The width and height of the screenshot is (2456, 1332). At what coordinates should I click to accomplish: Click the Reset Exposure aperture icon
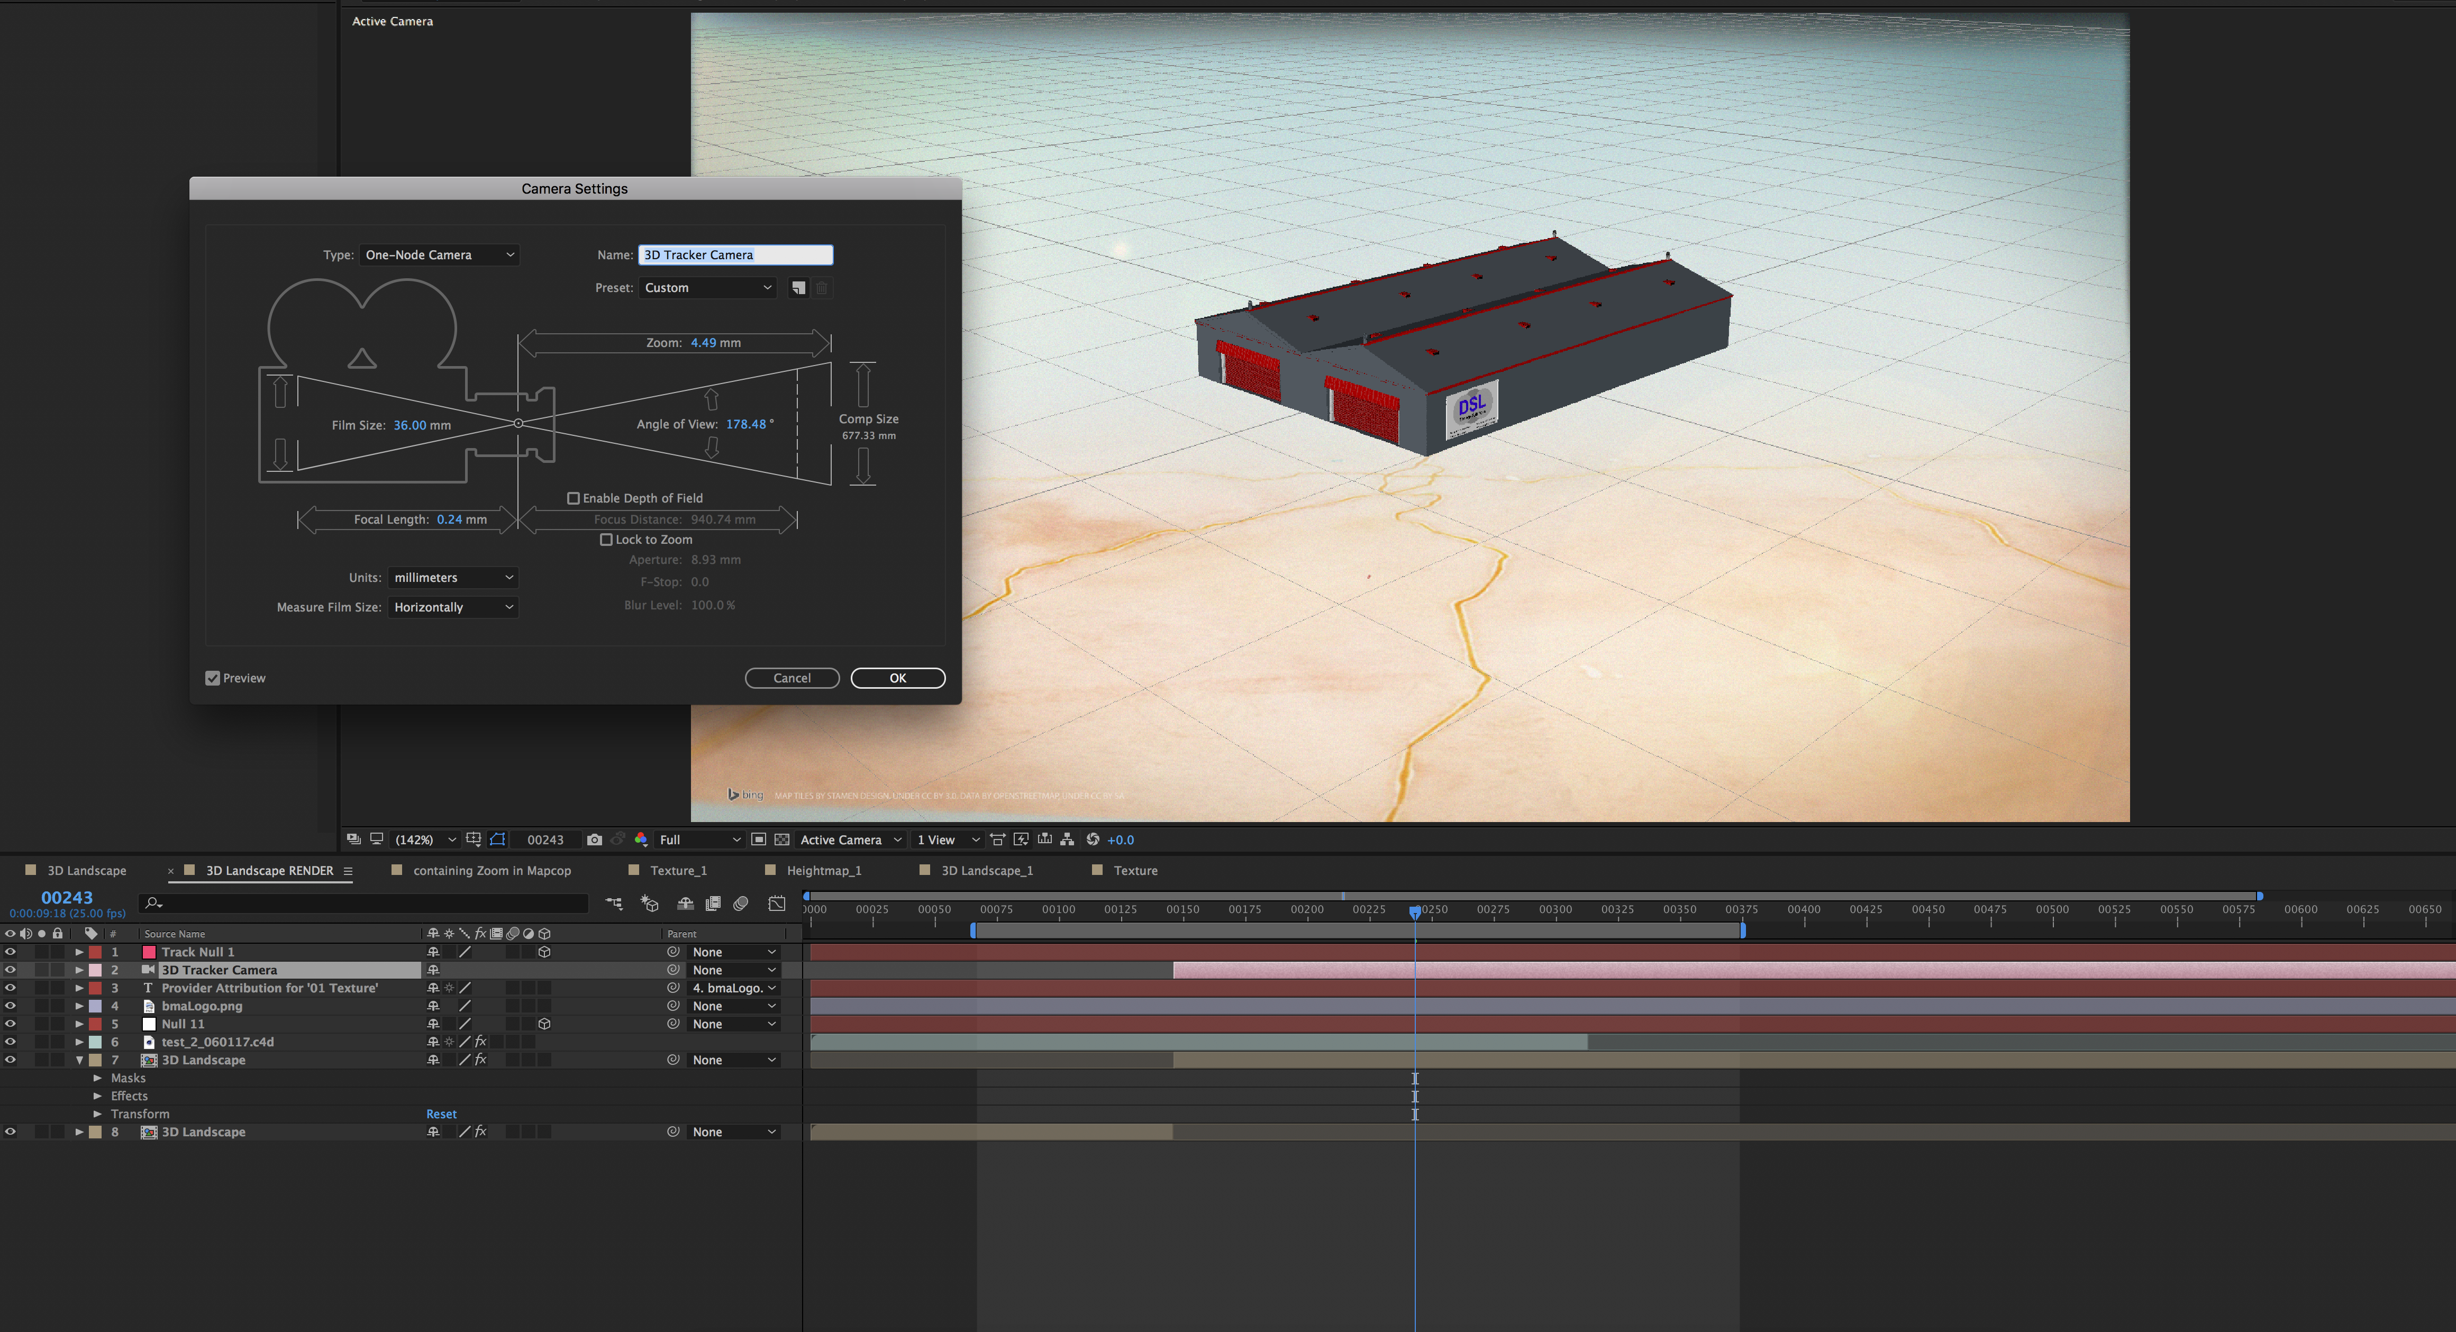click(1093, 839)
